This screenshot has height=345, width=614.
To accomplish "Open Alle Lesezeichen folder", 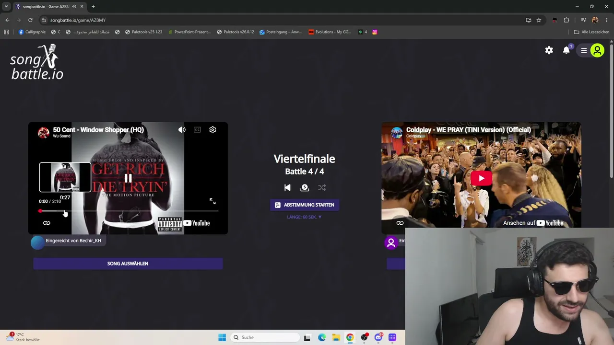I will pos(591,32).
